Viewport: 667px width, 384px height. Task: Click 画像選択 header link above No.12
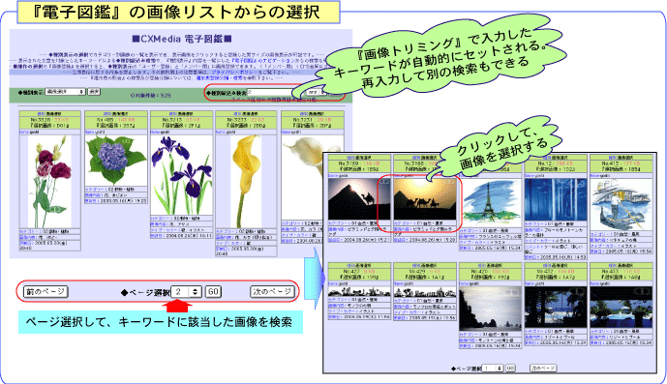click(560, 158)
